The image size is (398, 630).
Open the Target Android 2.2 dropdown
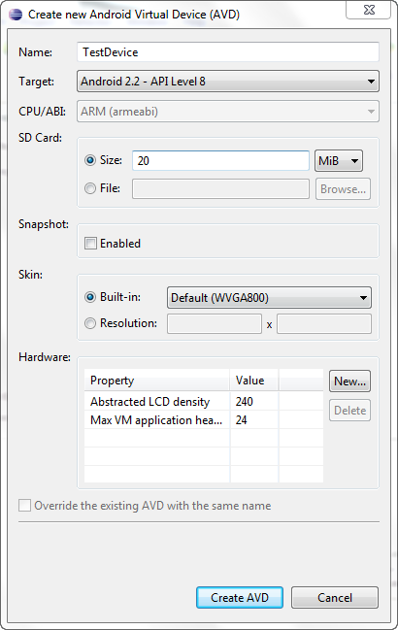(228, 82)
